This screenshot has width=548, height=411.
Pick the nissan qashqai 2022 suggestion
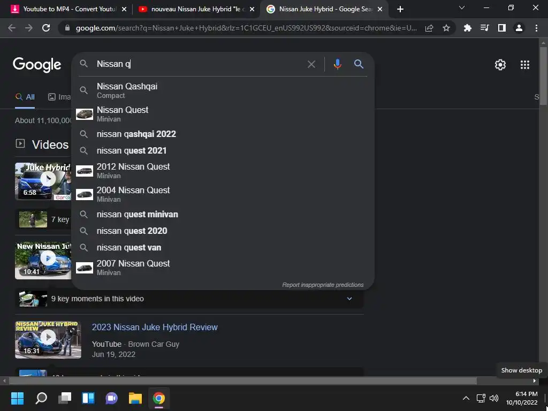pos(223,134)
